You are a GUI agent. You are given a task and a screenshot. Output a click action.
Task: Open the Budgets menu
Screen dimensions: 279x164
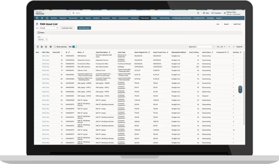pos(154,18)
